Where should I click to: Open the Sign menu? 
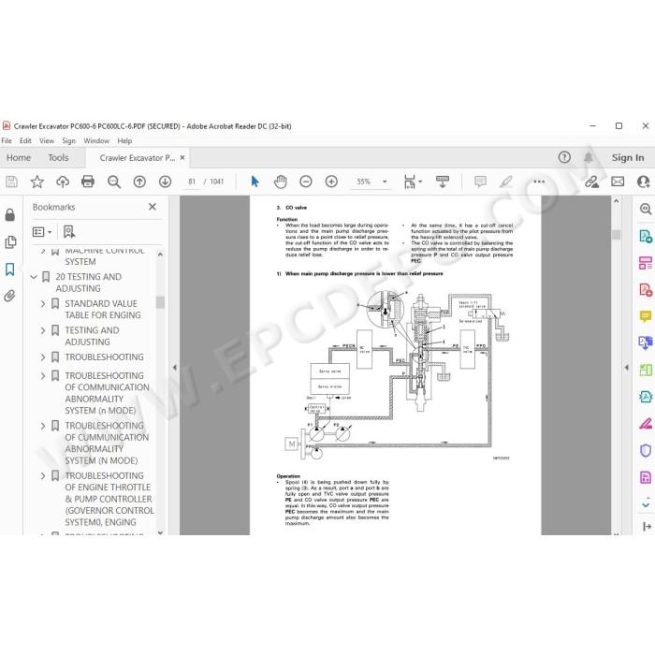(x=69, y=140)
